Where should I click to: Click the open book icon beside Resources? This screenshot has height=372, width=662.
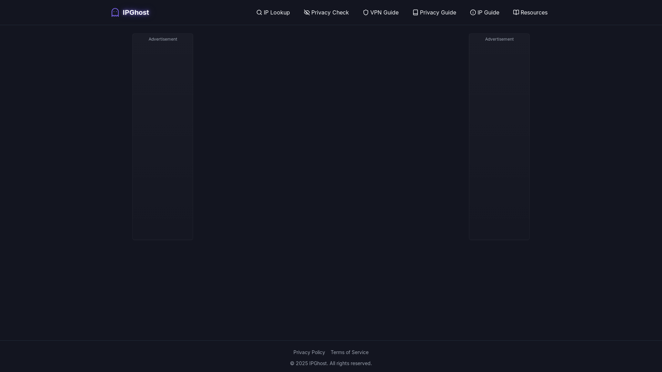click(x=516, y=12)
